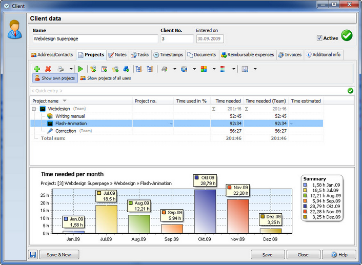
Task: Click the floppy disk save icon at bottom left
Action: click(33, 255)
